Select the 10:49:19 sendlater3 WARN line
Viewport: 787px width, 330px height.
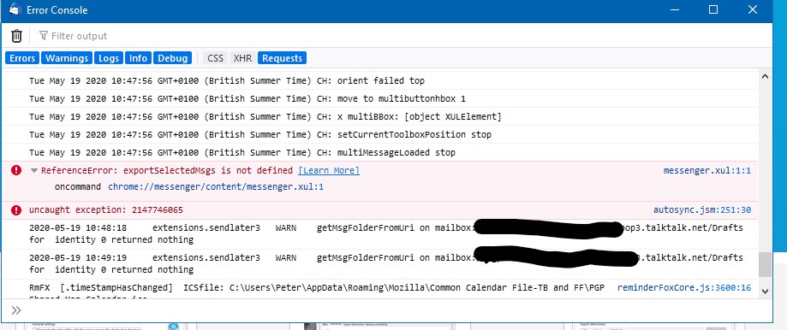(x=379, y=263)
